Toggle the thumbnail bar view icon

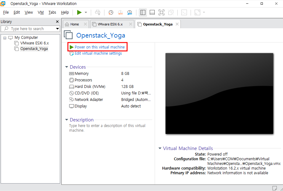click(x=152, y=12)
